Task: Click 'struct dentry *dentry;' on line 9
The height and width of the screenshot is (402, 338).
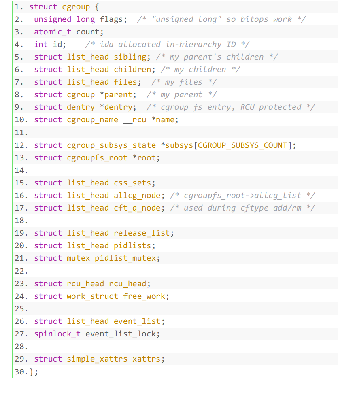Action: 85,107
